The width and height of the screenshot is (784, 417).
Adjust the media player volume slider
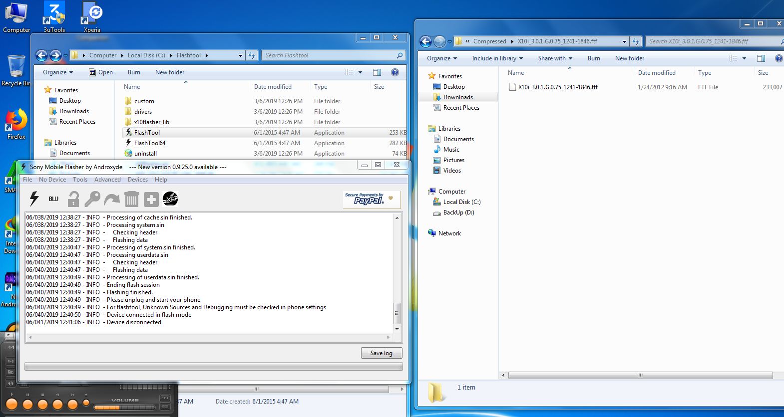[x=123, y=408]
